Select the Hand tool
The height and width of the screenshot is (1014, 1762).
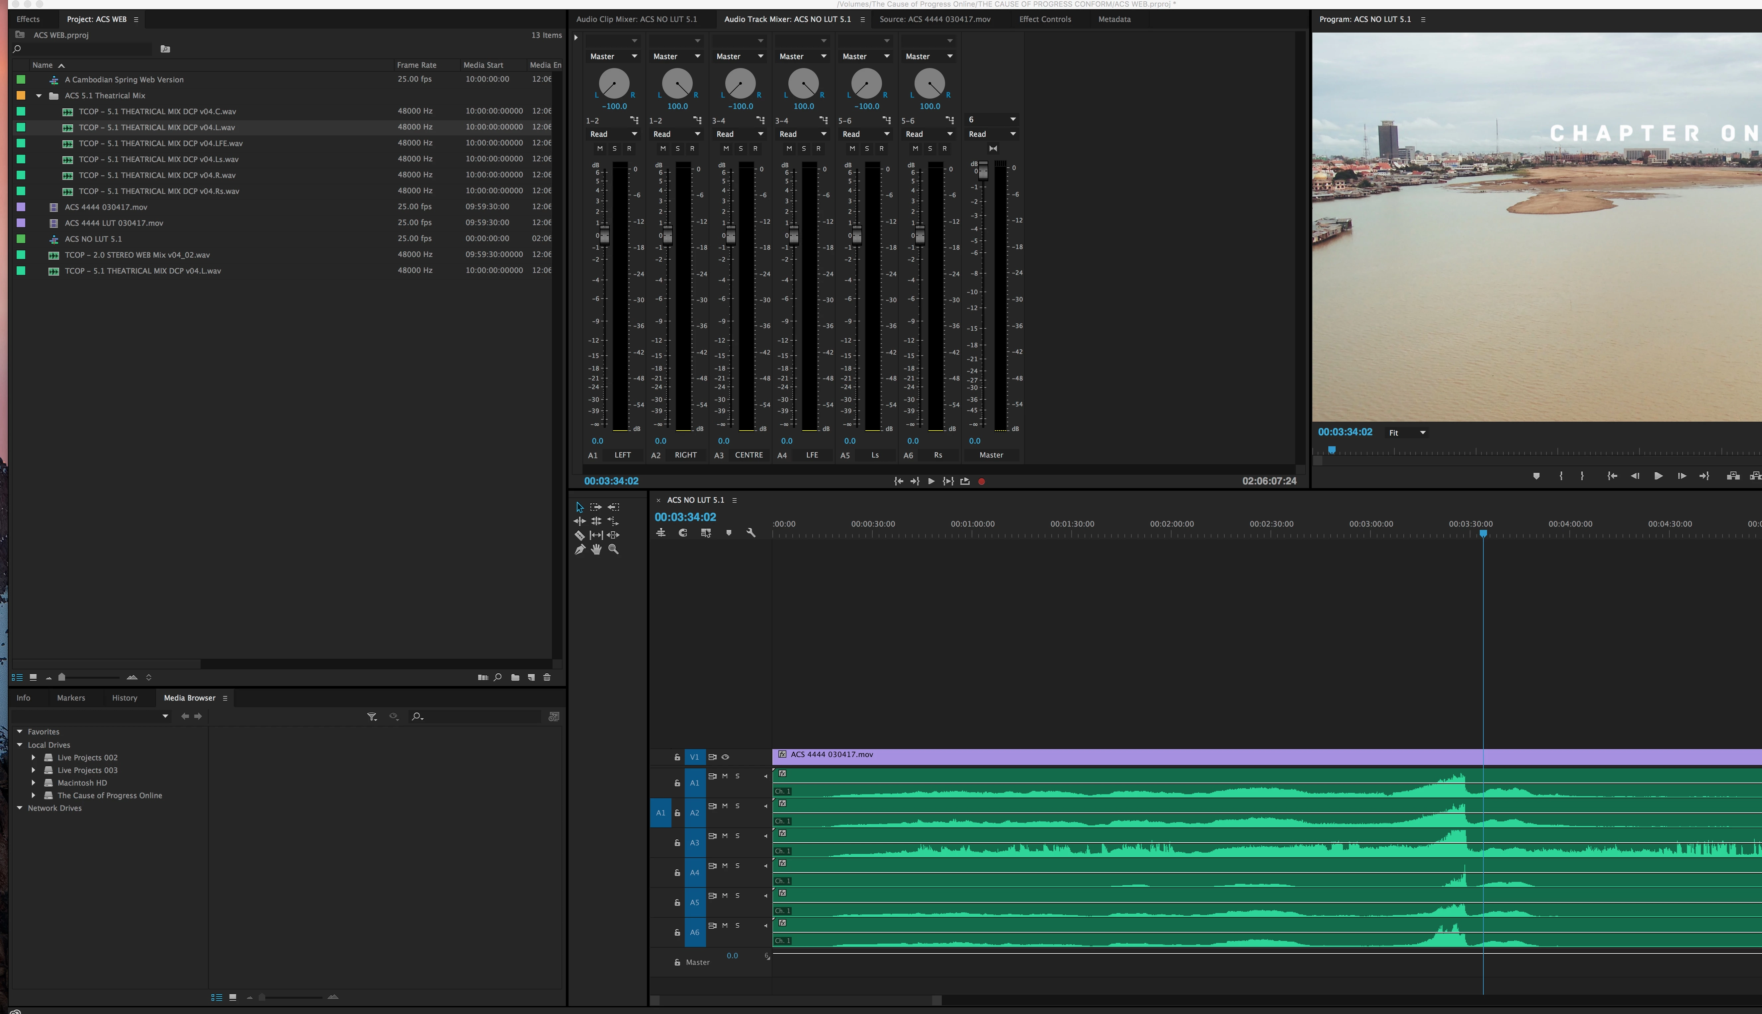(596, 549)
